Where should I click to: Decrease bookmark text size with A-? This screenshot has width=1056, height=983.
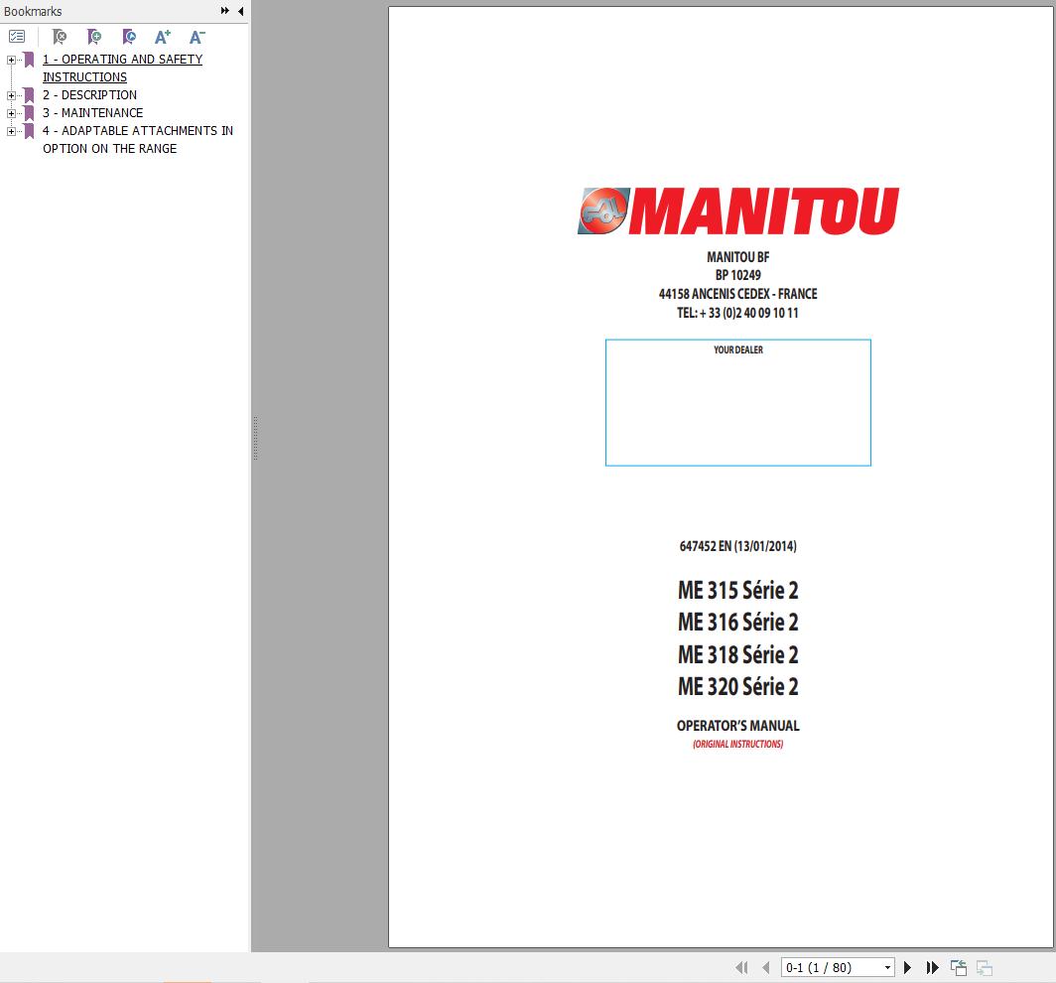197,37
